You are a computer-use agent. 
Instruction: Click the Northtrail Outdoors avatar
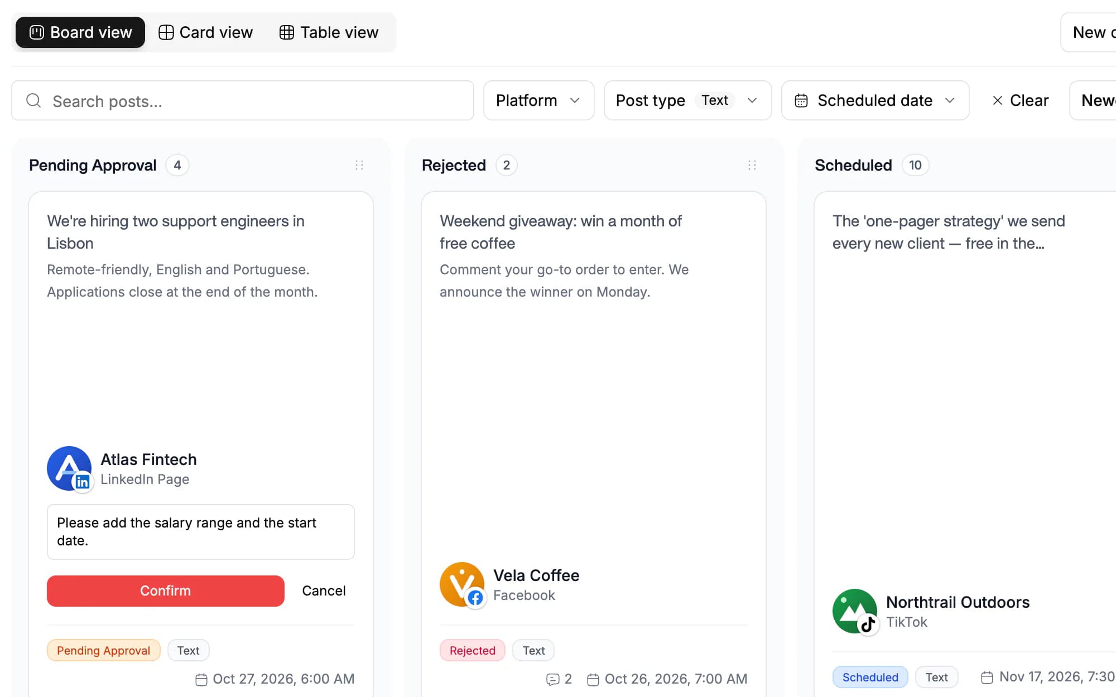(855, 611)
